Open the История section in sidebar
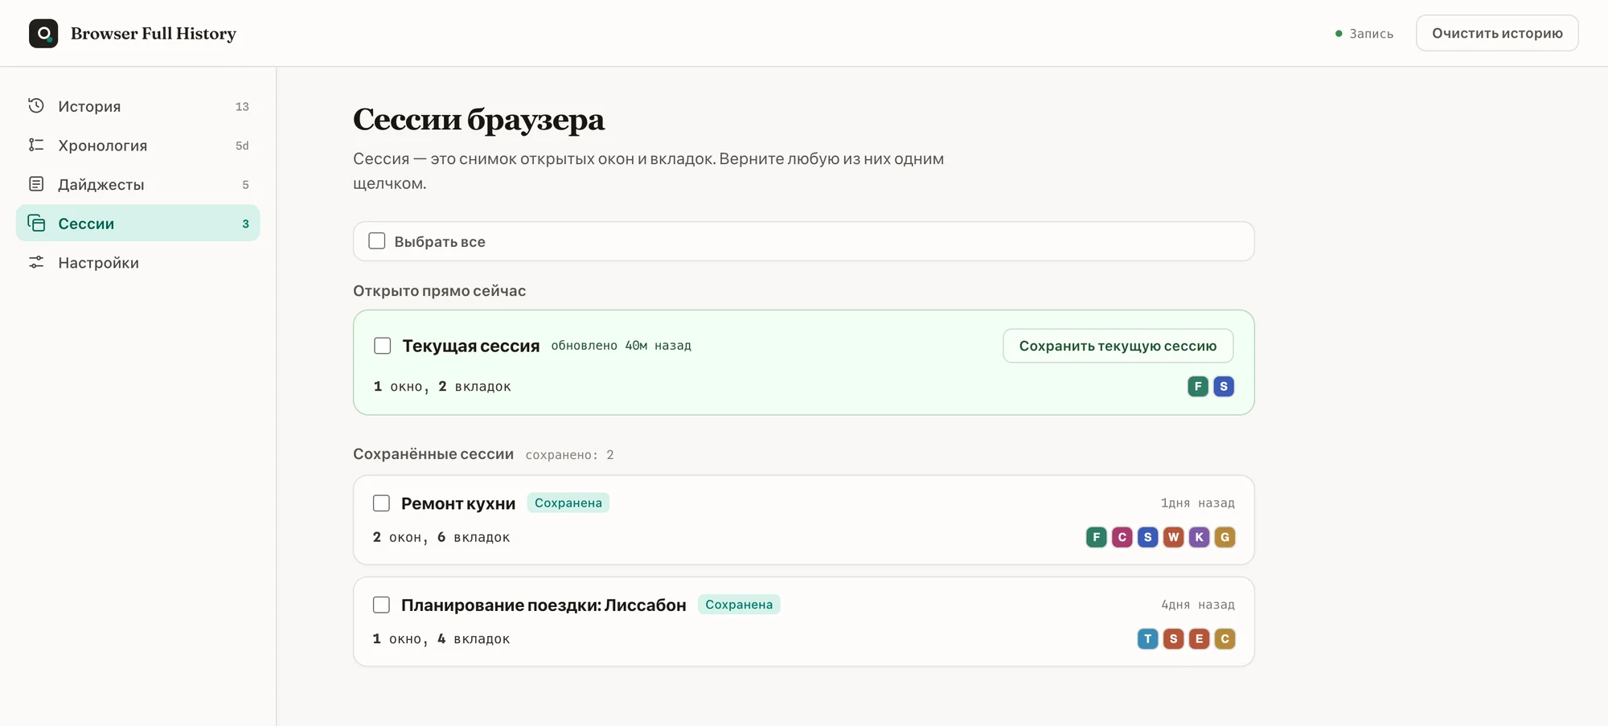Screen dimensions: 1608x726 coord(137,106)
